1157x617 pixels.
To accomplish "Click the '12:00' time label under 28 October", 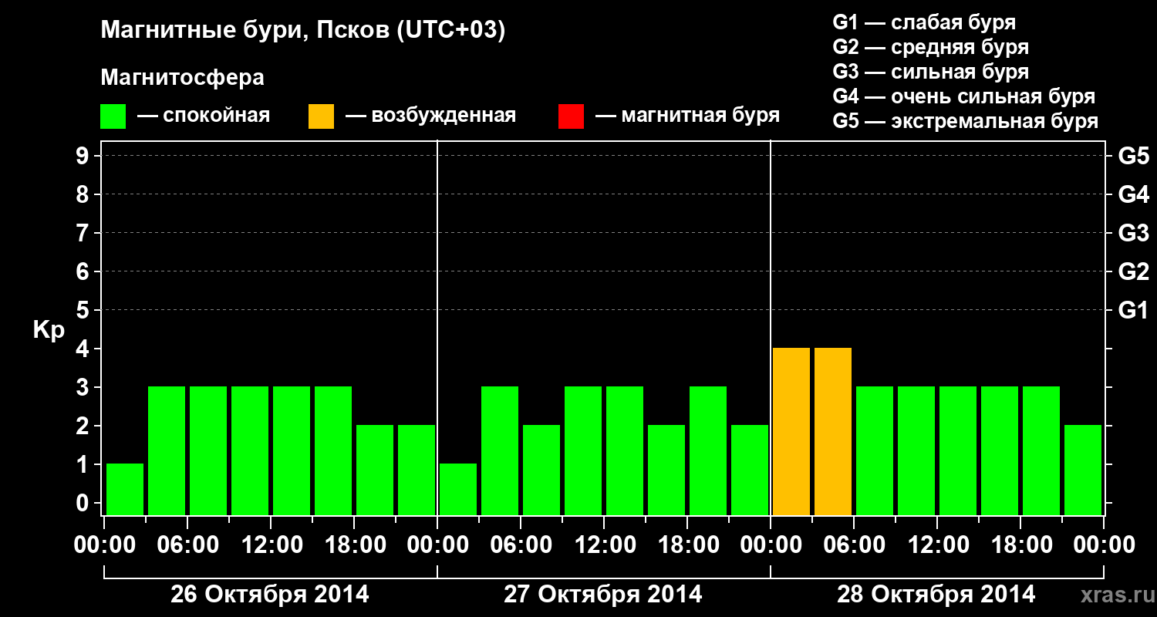I will pos(937,545).
